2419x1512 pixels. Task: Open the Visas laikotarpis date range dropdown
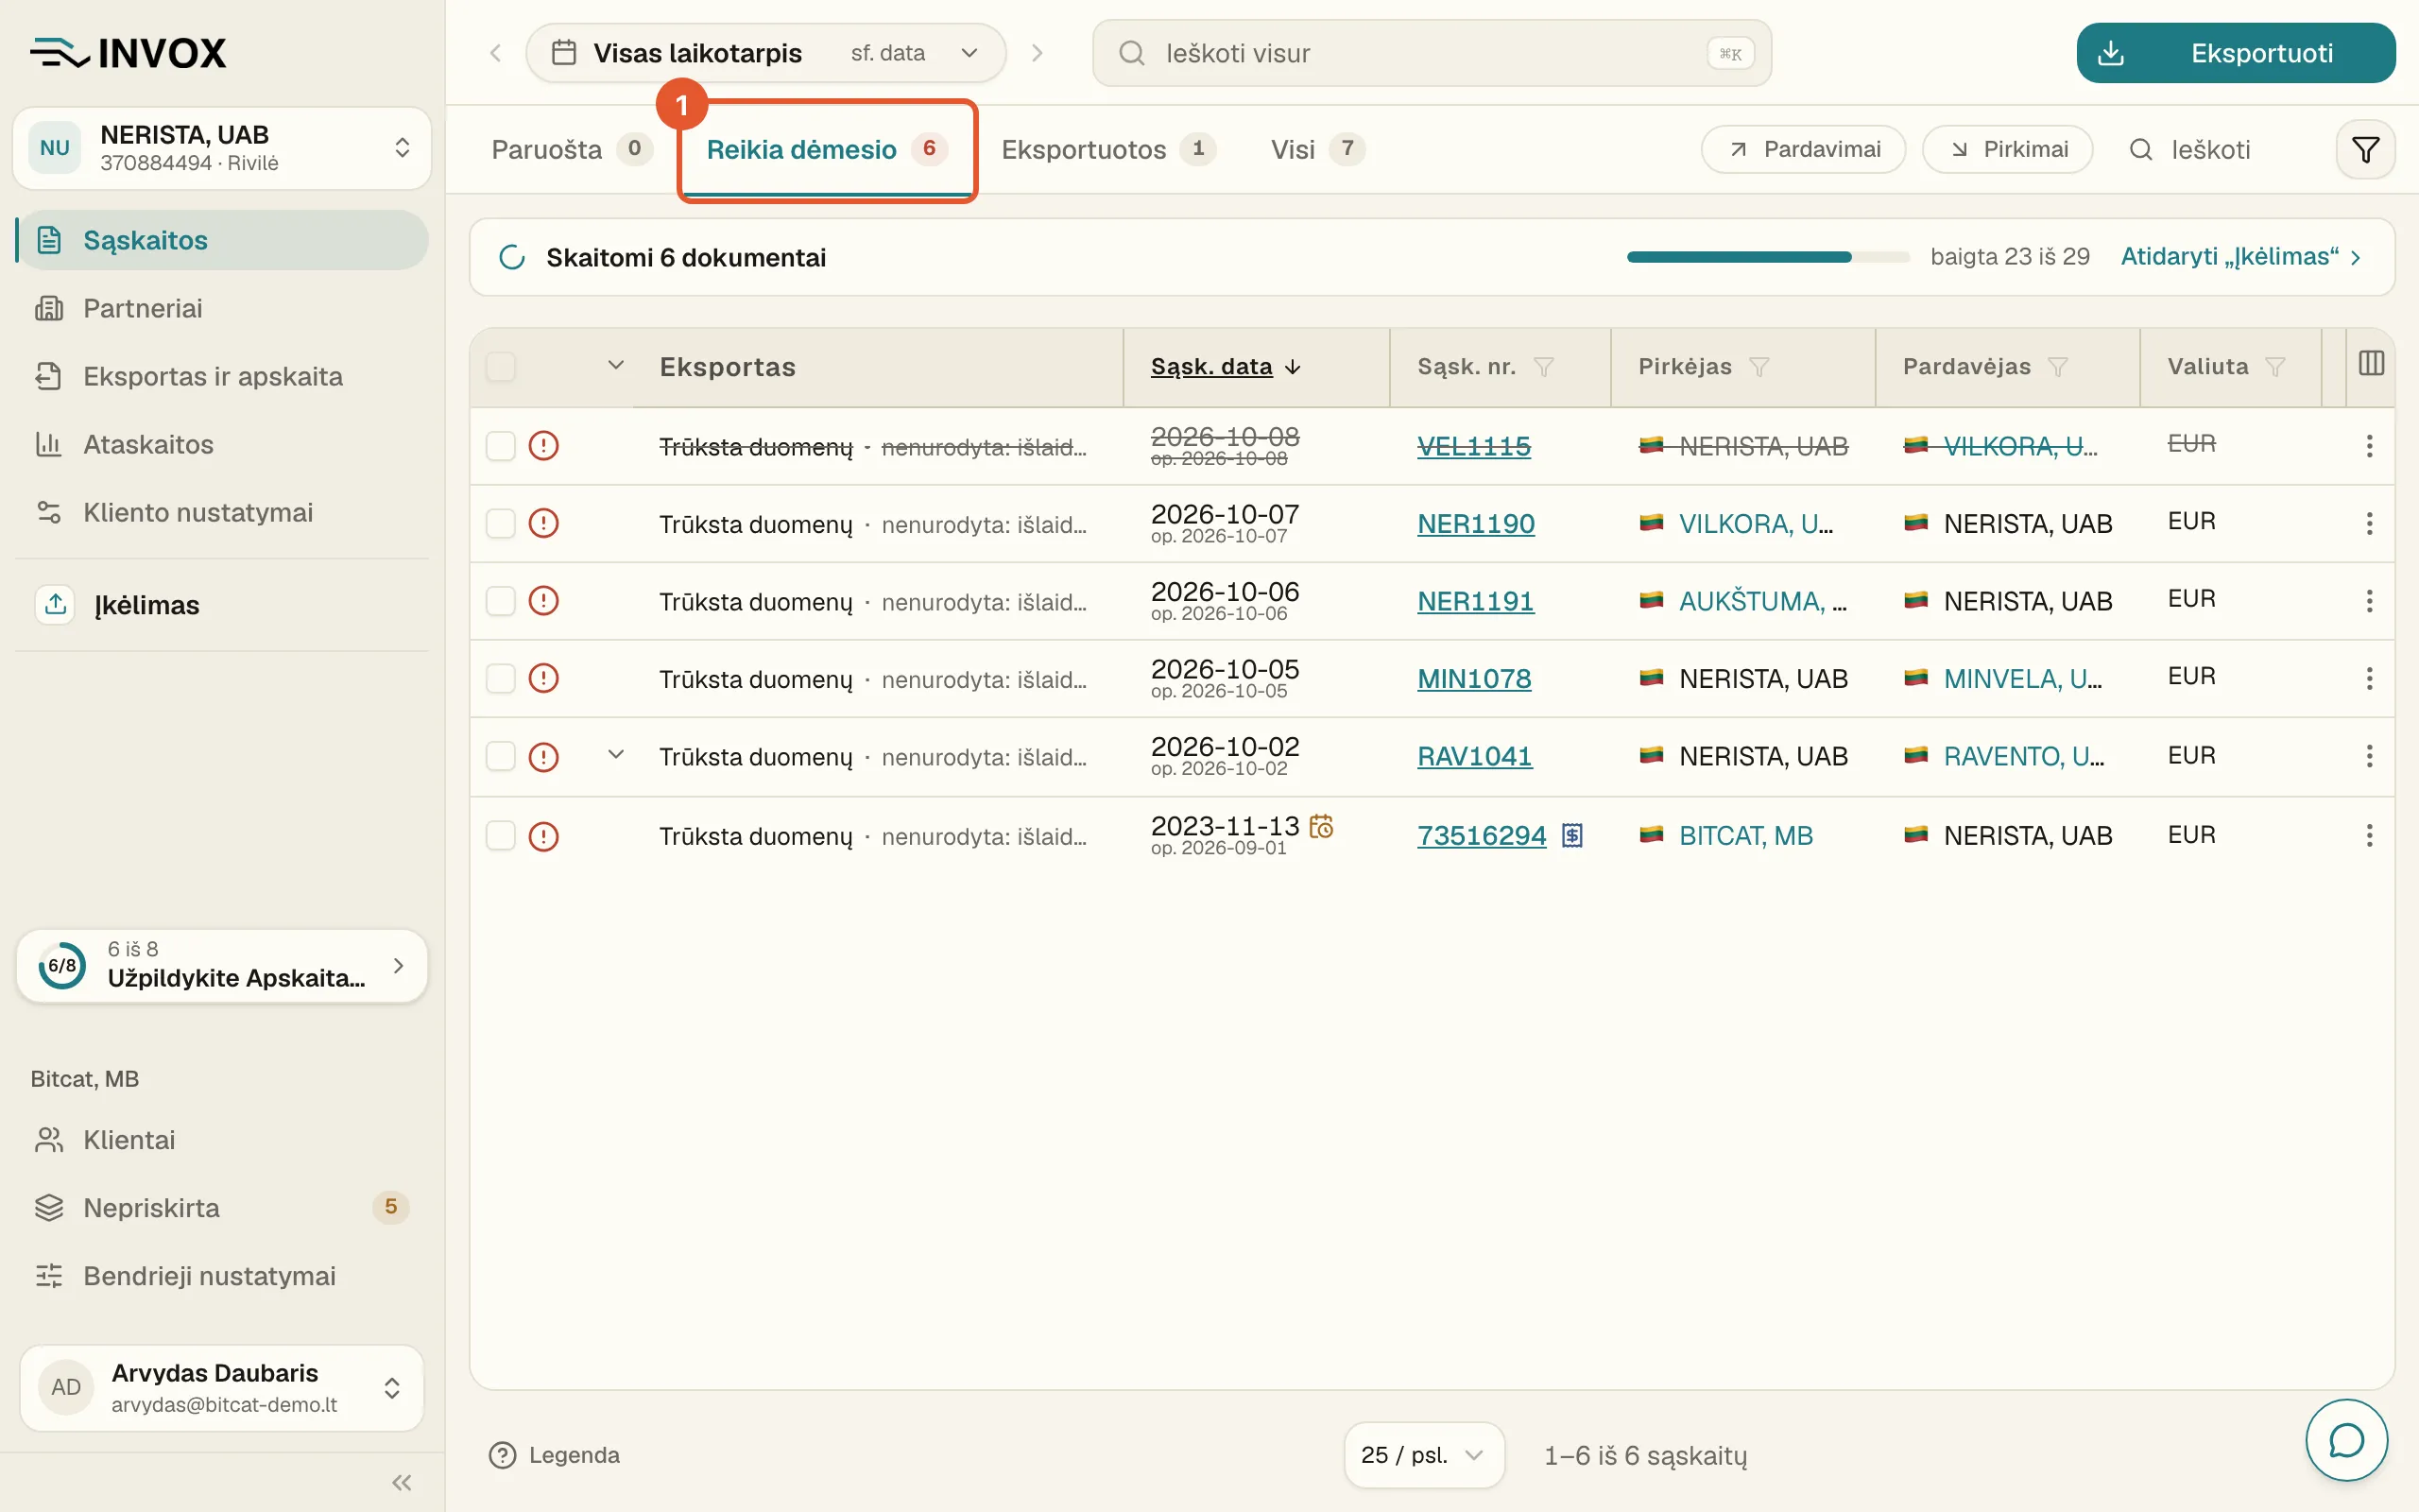765,53
